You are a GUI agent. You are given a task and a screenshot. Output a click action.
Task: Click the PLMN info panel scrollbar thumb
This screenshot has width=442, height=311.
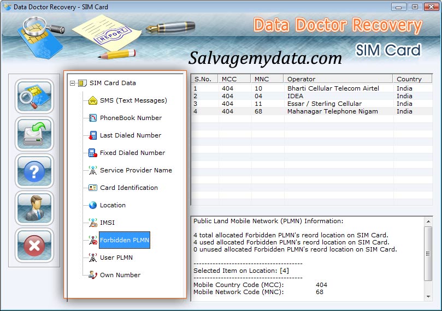428,254
